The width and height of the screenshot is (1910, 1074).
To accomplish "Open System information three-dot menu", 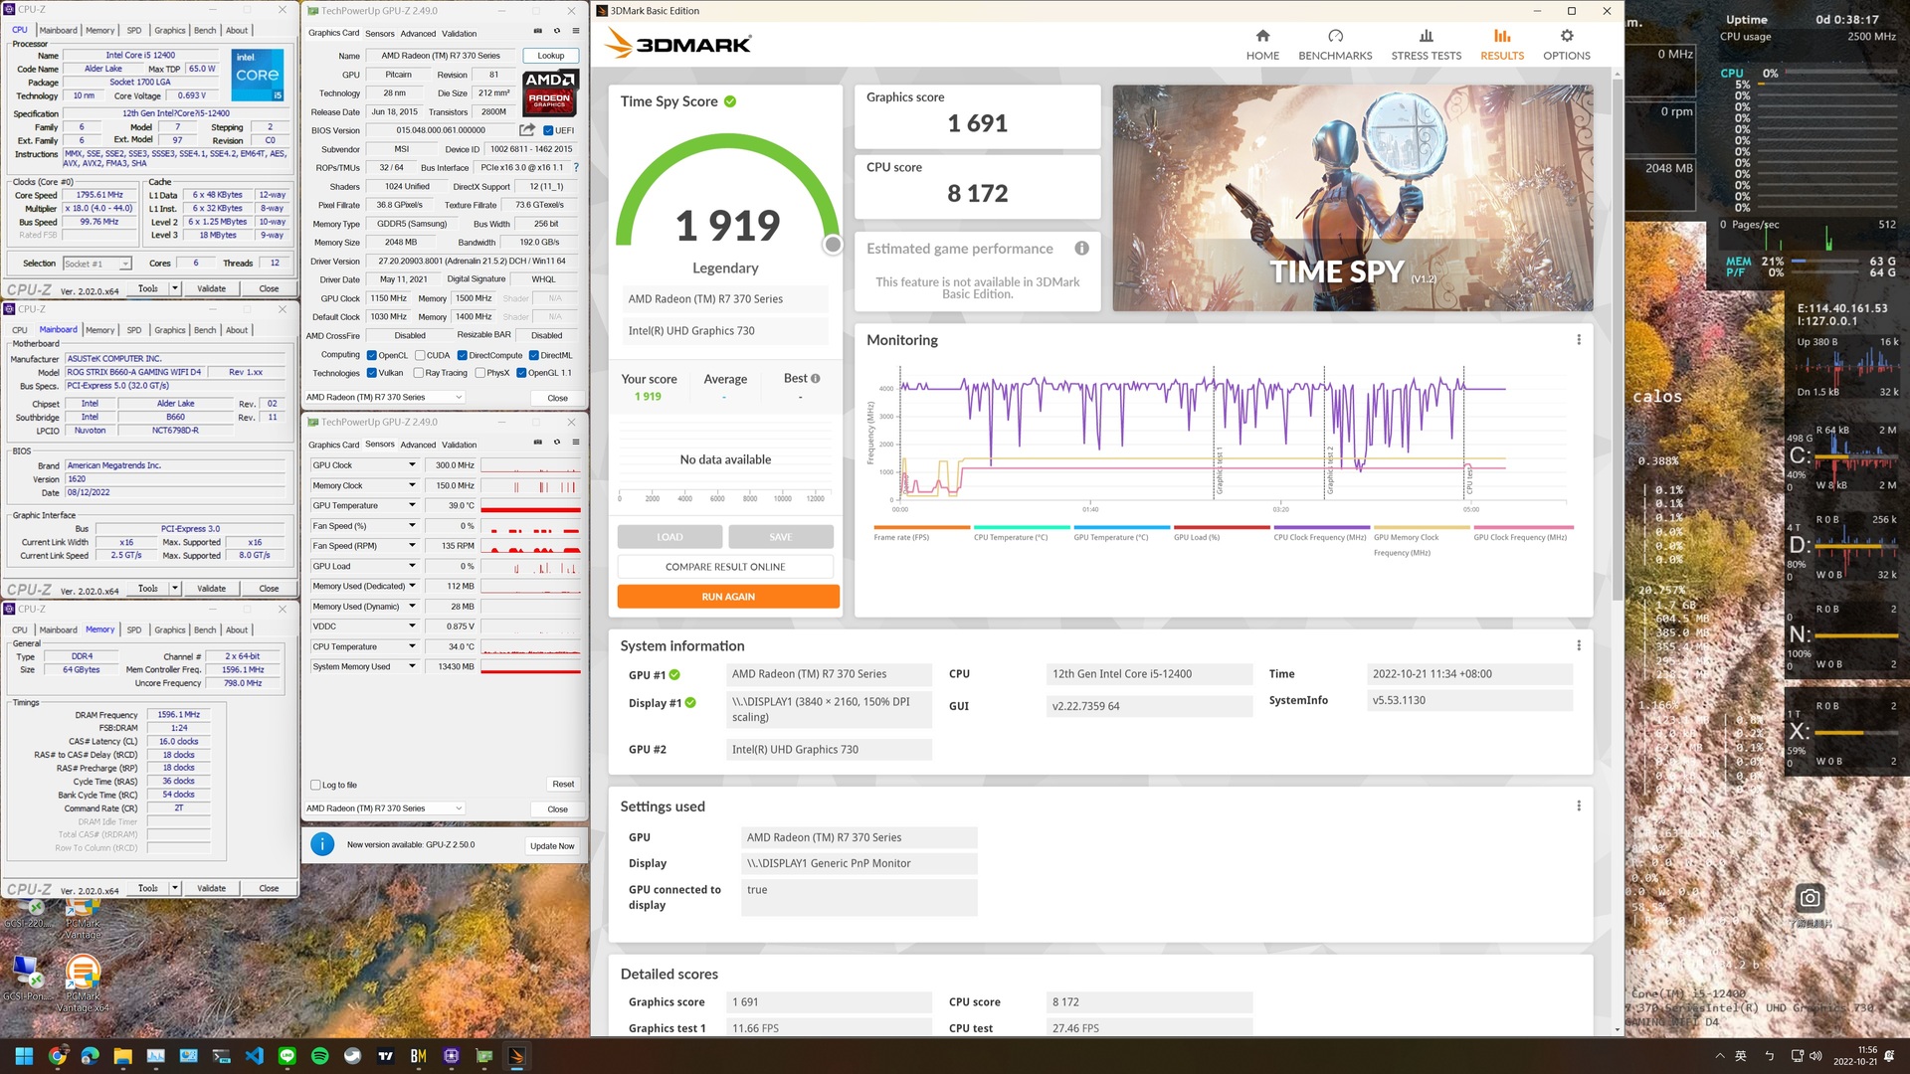I will (1579, 645).
